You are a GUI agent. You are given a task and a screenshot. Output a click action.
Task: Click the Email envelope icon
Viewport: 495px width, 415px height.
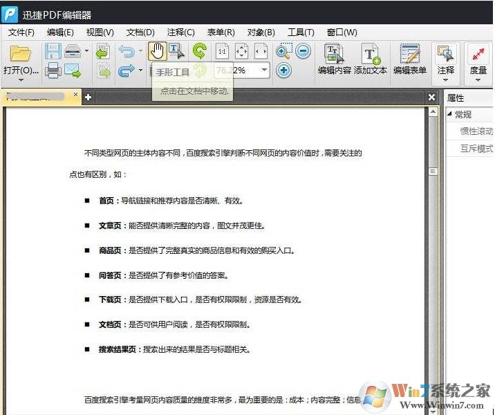click(x=73, y=70)
